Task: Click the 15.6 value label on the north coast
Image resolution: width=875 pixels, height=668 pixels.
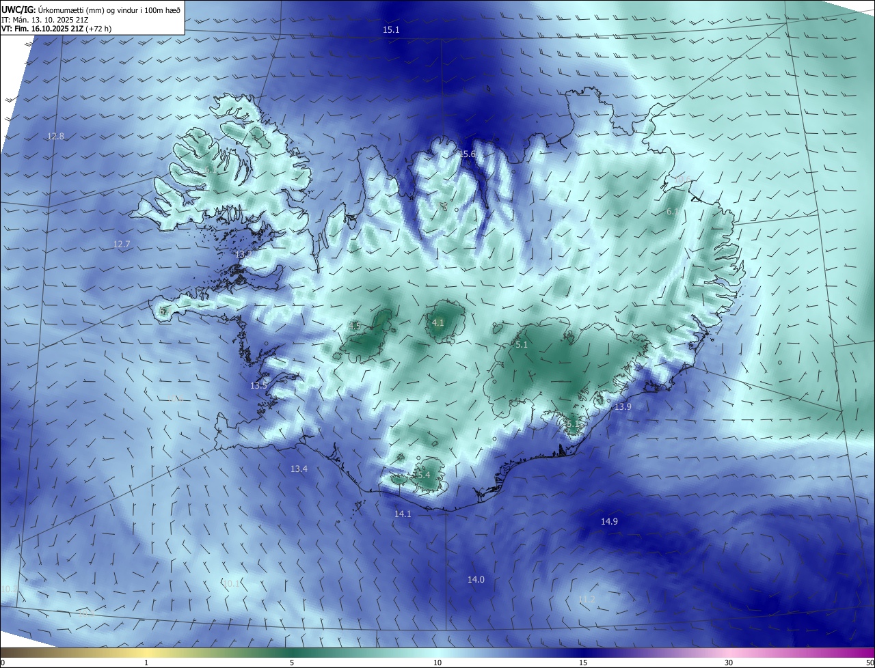Action: (467, 154)
